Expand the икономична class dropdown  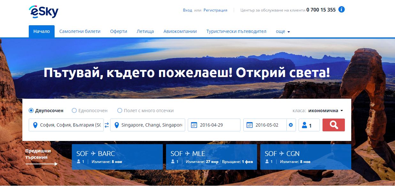pyautogui.click(x=325, y=111)
